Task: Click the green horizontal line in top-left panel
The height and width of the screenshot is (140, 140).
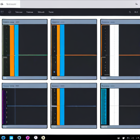Action: click(33, 55)
